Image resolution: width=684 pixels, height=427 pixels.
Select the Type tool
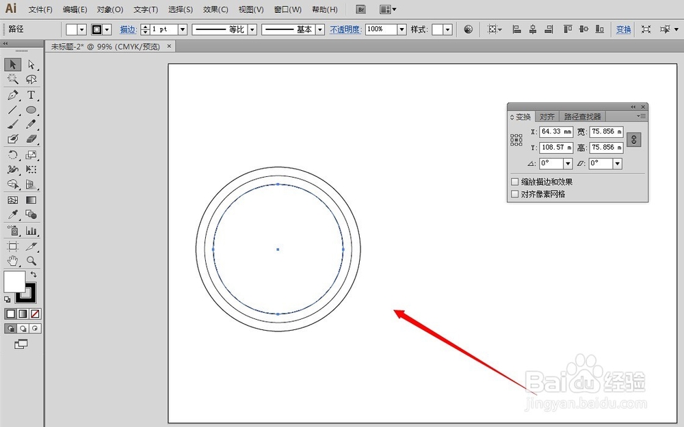pos(31,95)
